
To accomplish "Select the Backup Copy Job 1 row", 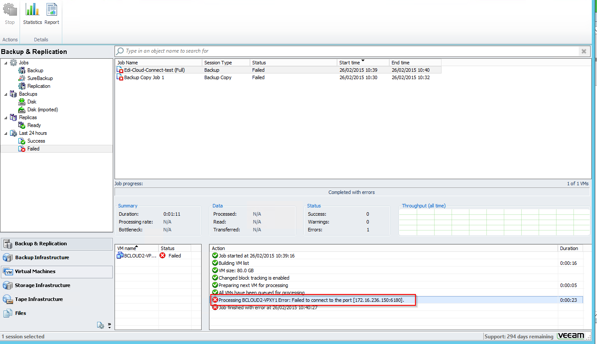I will click(x=278, y=77).
